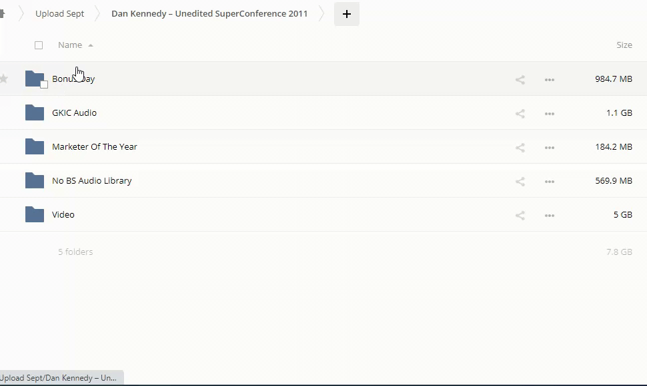Sort the list by Size column
The image size is (647, 386).
tap(624, 45)
